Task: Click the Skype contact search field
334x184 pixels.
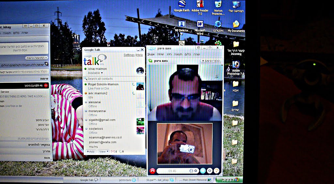Action: point(24,71)
